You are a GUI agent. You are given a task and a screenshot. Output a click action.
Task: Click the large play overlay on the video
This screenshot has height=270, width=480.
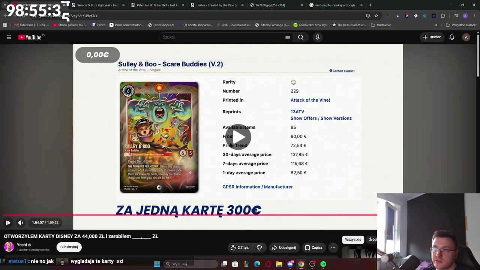238,137
